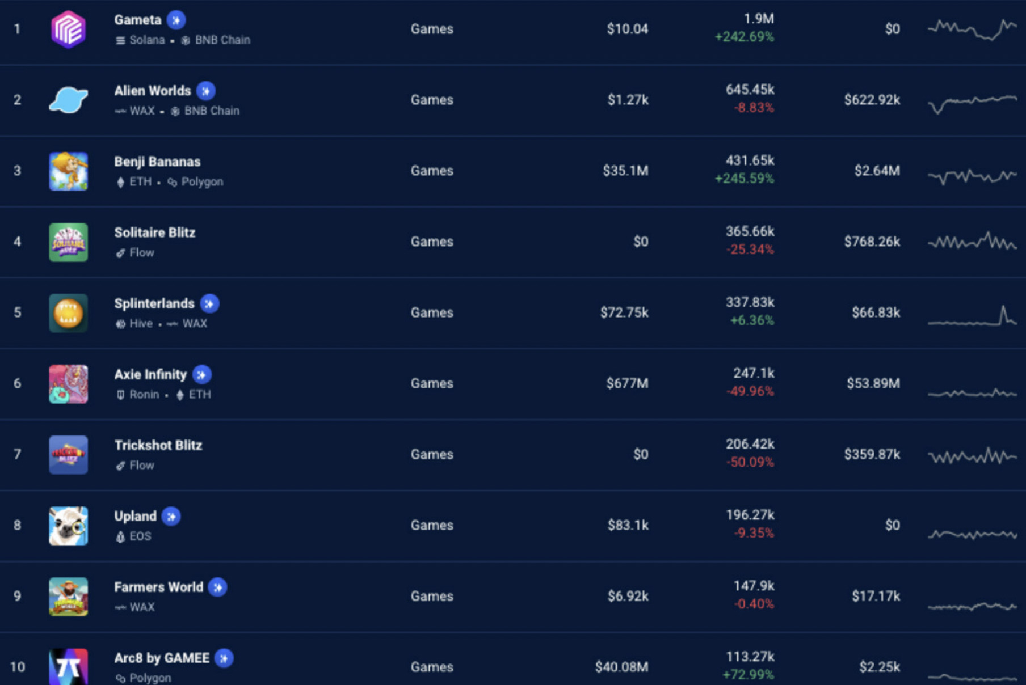This screenshot has height=685, width=1026.
Task: Click the $359.87k volume for Trickshot Blitz
Action: 872,454
